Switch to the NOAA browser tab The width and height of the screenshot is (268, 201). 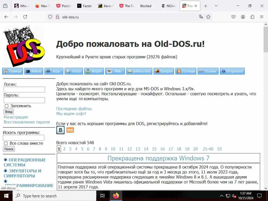click(169, 6)
